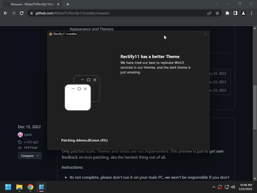
Task: Open commit f4ff9a4 link
Action: pos(31,148)
